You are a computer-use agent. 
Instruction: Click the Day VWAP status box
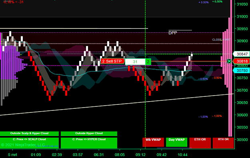tap(176, 142)
